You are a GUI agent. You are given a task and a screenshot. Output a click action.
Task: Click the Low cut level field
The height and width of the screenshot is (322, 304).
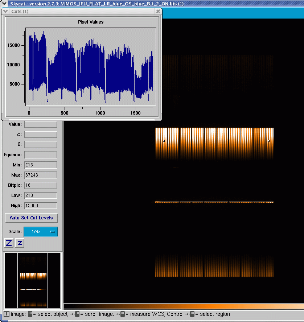click(41, 195)
